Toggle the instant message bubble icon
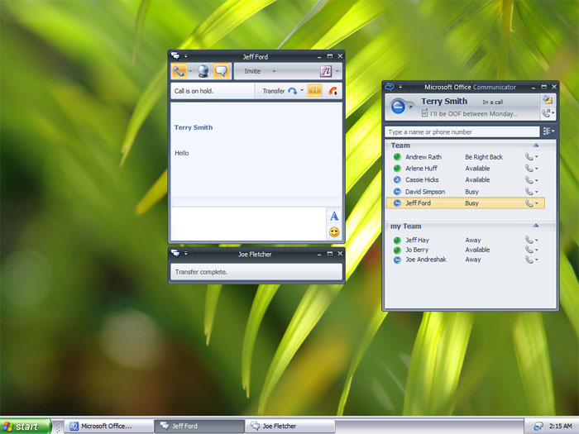The image size is (579, 434). click(222, 71)
